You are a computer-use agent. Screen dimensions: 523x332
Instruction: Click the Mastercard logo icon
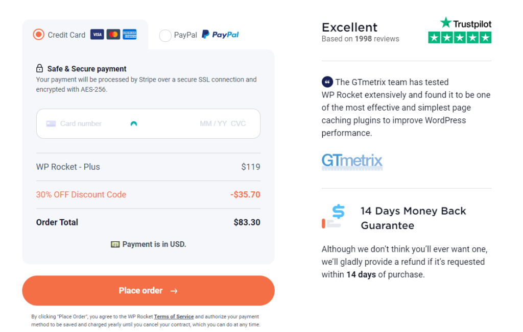pyautogui.click(x=113, y=35)
